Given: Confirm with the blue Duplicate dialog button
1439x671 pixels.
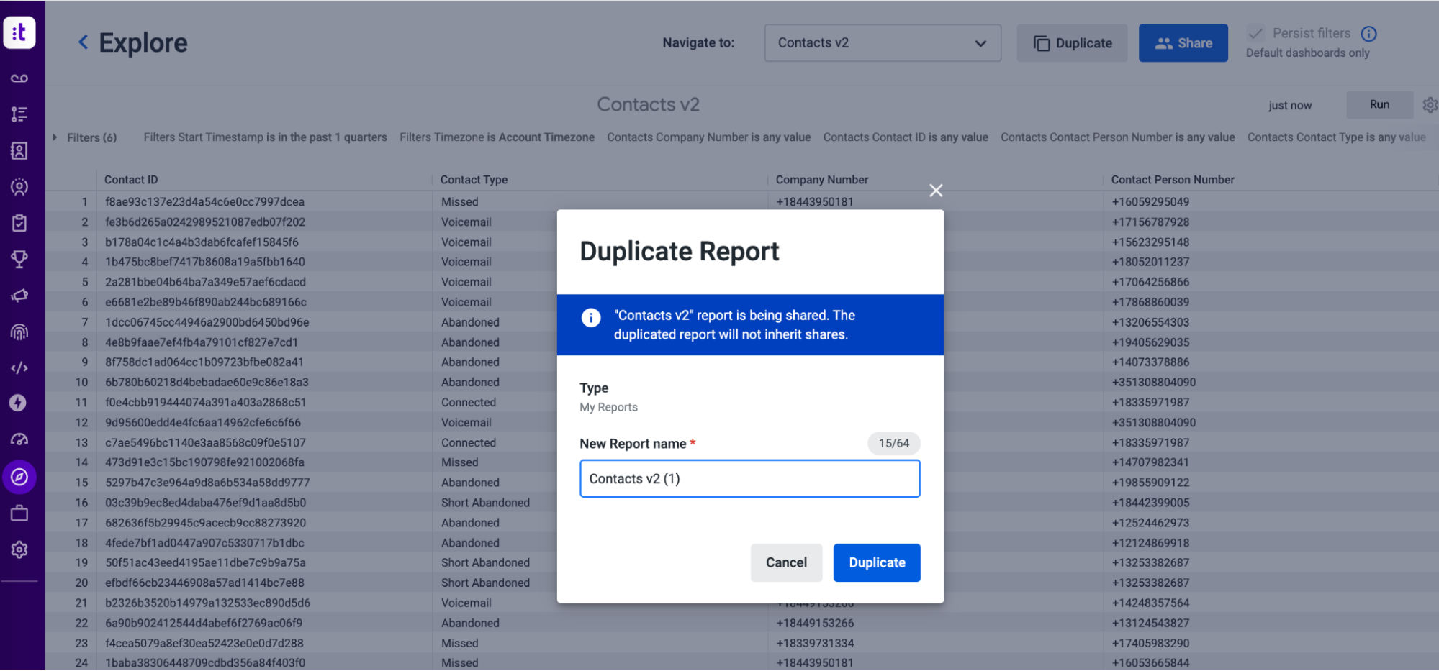Looking at the screenshot, I should [x=877, y=562].
